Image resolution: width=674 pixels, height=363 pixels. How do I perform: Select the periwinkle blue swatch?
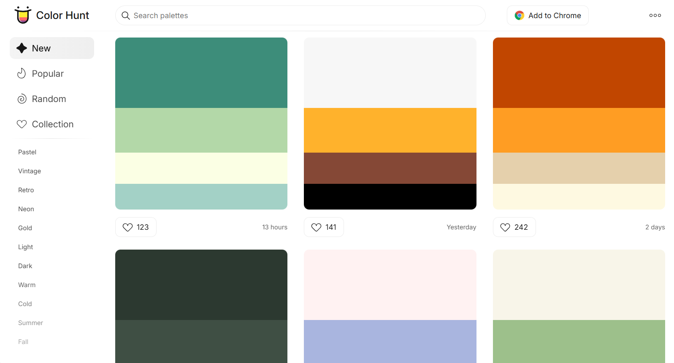390,341
